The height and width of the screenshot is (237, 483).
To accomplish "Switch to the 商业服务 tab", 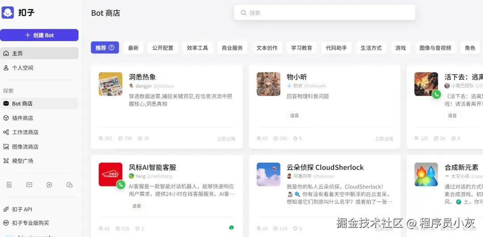I will click(232, 48).
